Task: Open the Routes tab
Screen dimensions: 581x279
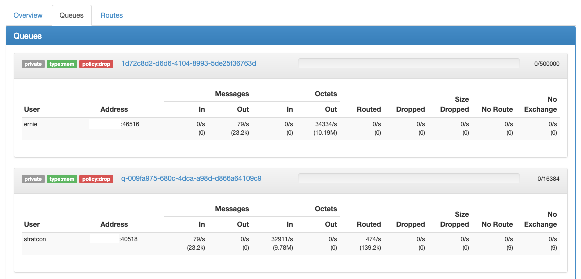Action: (112, 15)
